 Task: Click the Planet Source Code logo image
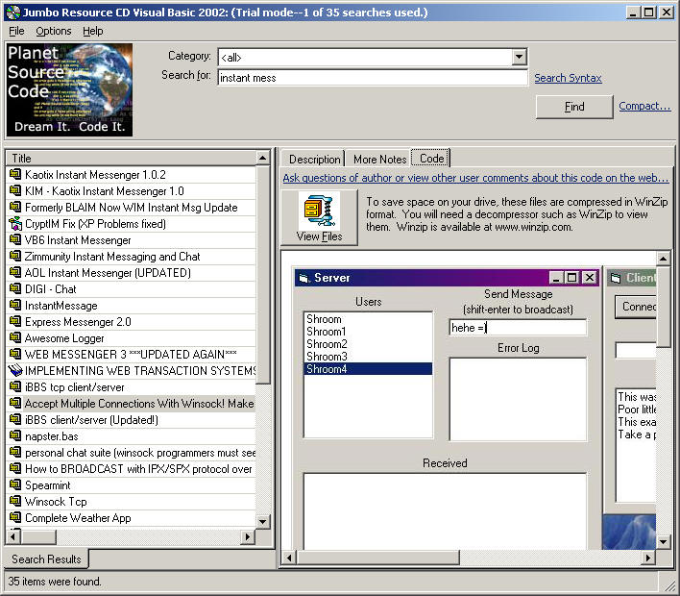pyautogui.click(x=69, y=89)
